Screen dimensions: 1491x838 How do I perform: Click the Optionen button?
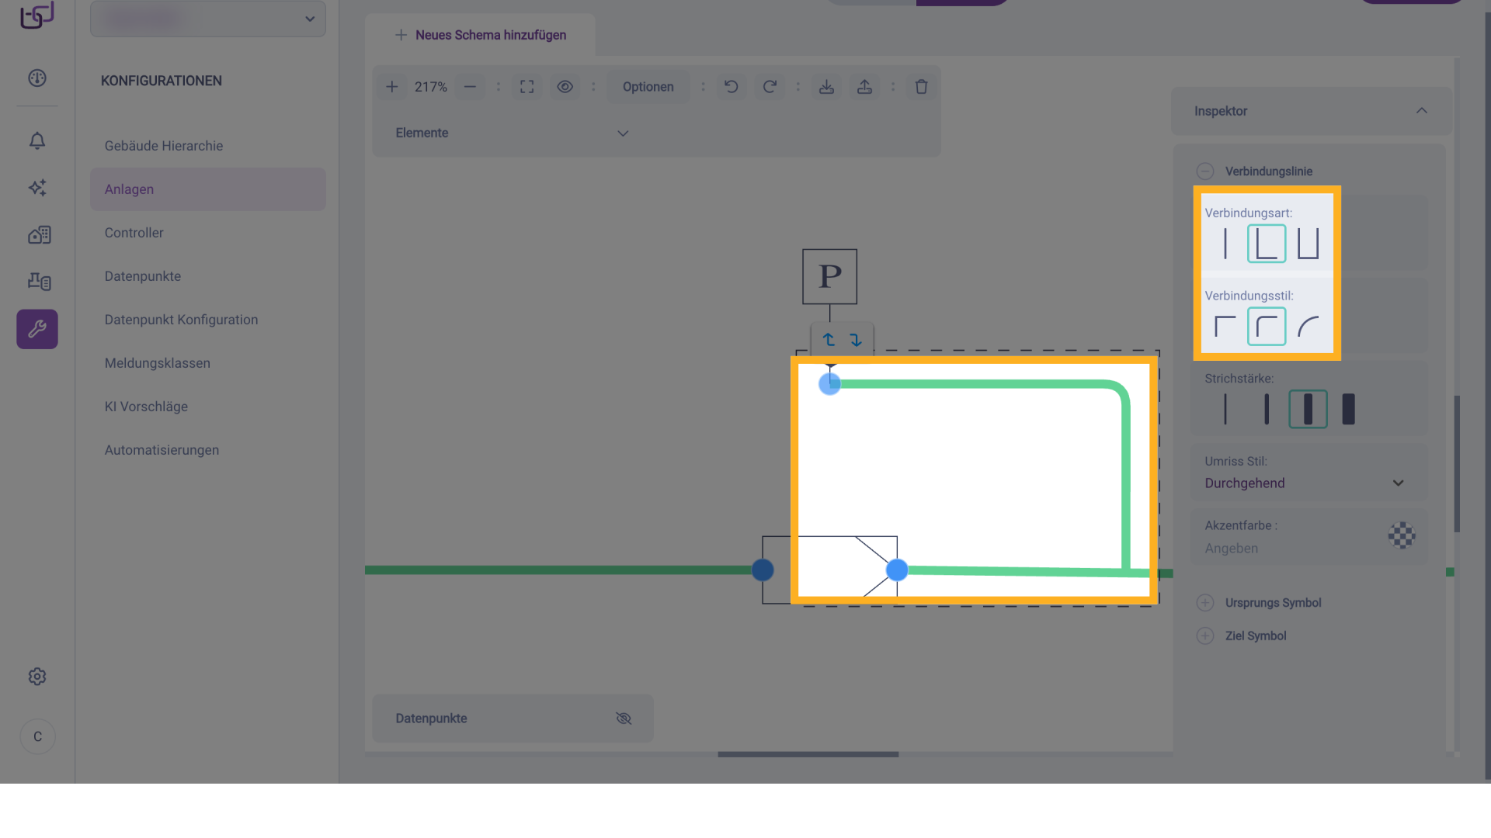coord(648,87)
